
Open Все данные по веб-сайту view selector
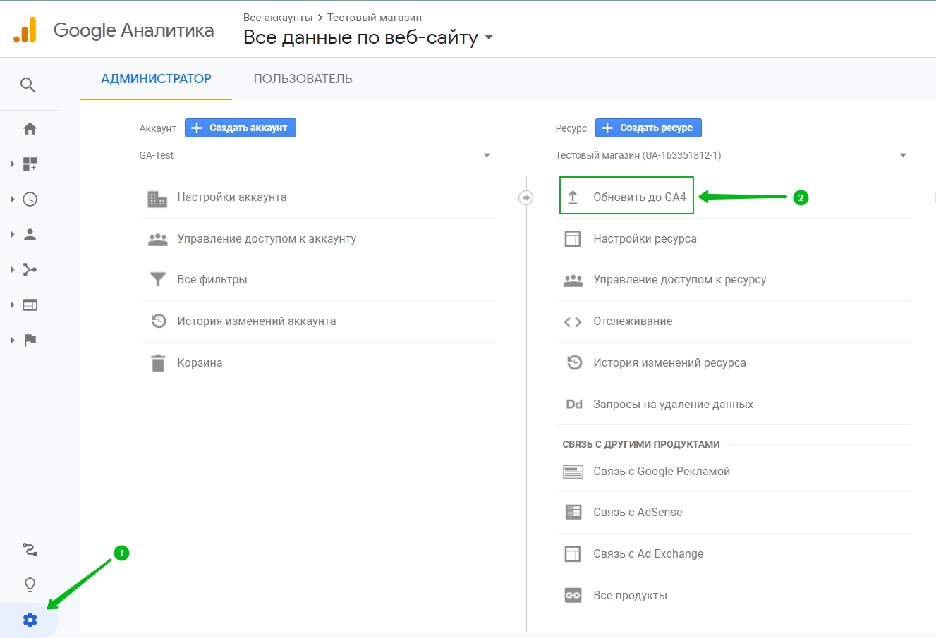368,37
